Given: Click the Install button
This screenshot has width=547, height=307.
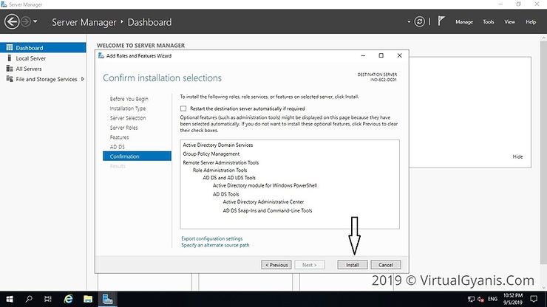Looking at the screenshot, I should click(353, 264).
